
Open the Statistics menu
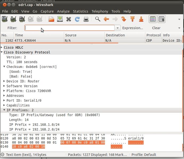(80, 11)
